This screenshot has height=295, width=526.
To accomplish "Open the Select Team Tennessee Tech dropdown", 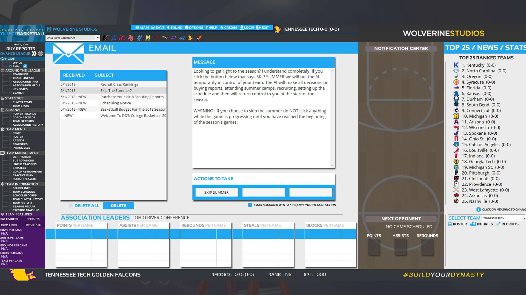I will 504,218.
